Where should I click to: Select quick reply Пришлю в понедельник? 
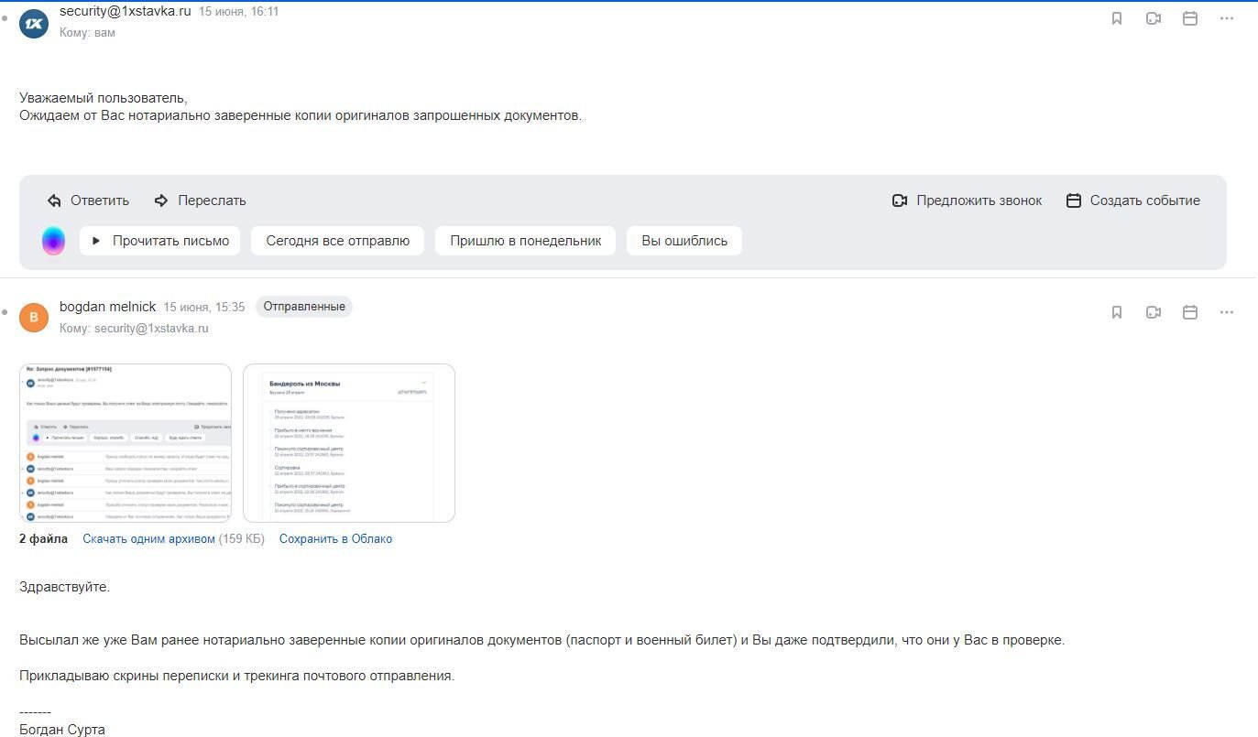tap(525, 241)
